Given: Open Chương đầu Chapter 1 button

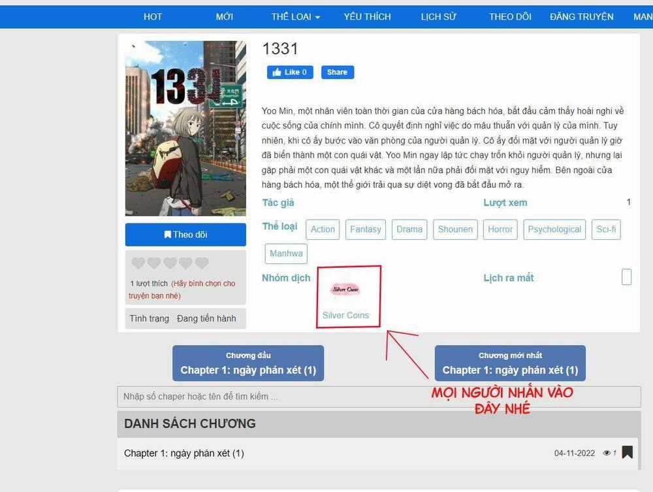Looking at the screenshot, I should (x=248, y=363).
